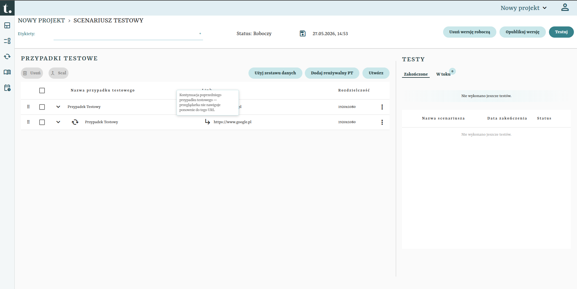The height and width of the screenshot is (289, 577).
Task: Open the three-dot menu of the second test case
Action: tap(382, 122)
